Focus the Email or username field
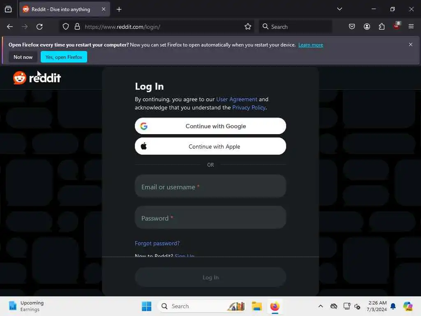This screenshot has width=421, height=316. pyautogui.click(x=210, y=186)
